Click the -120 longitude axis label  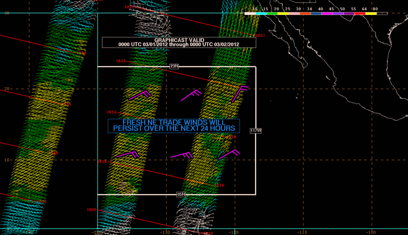tap(234, 232)
